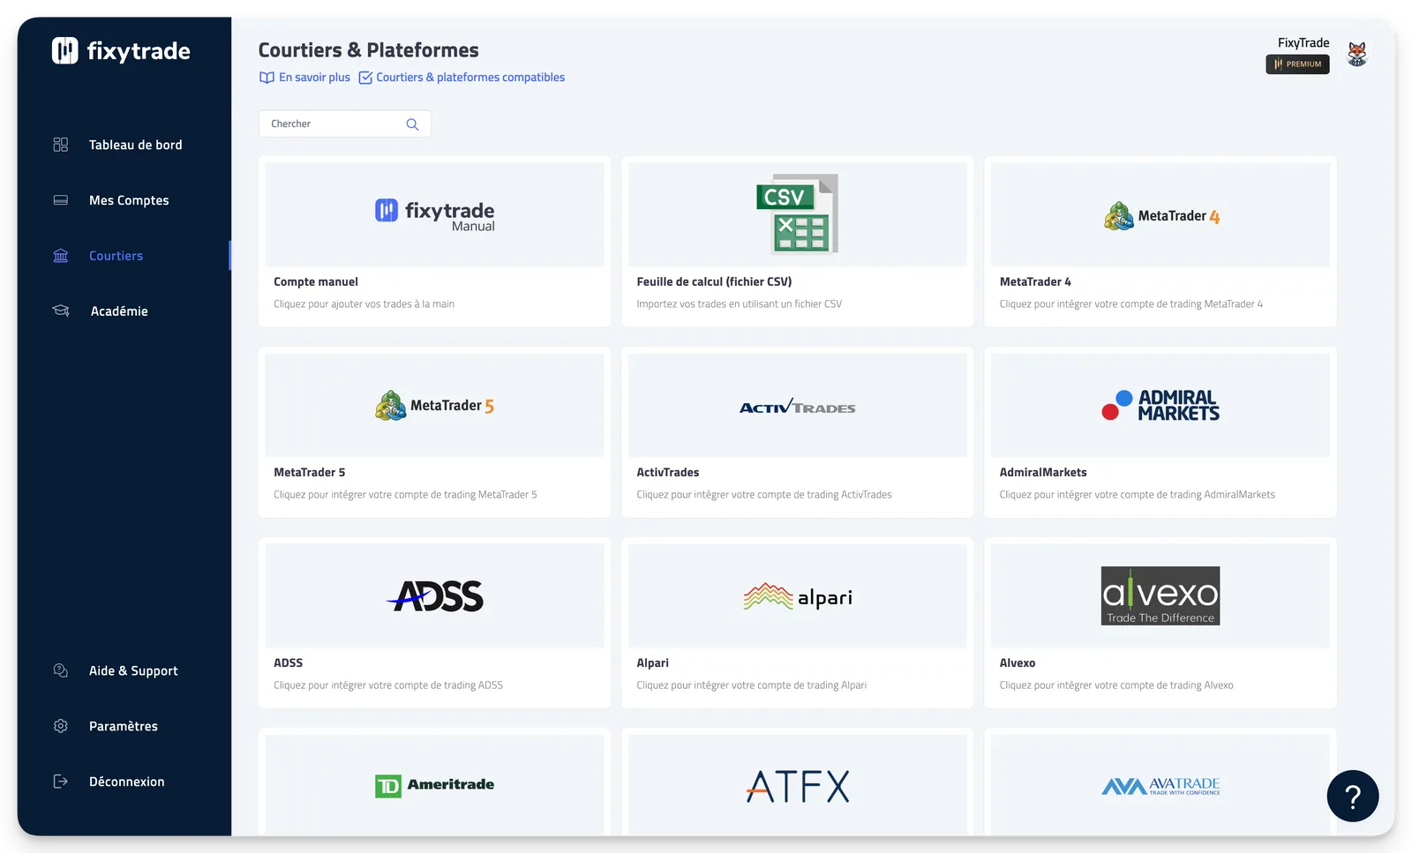This screenshot has height=853, width=1412.
Task: Click the Alvexo card title
Action: pyautogui.click(x=1018, y=663)
